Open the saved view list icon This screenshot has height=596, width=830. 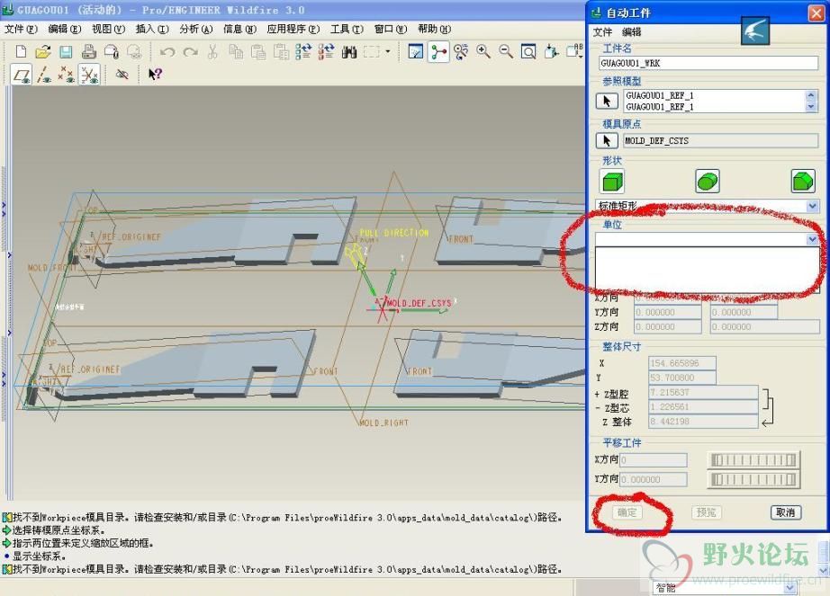574,50
